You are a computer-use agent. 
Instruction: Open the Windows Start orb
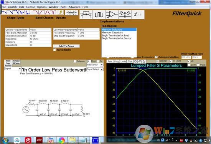(x=5, y=141)
